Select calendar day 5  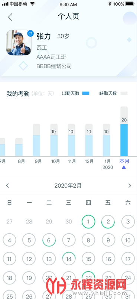click(x=29, y=240)
